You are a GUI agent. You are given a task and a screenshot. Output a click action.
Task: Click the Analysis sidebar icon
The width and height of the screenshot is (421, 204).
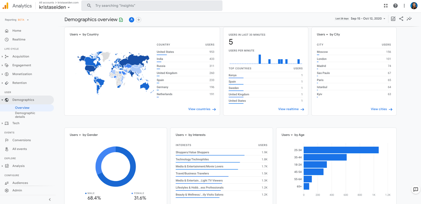point(7,166)
